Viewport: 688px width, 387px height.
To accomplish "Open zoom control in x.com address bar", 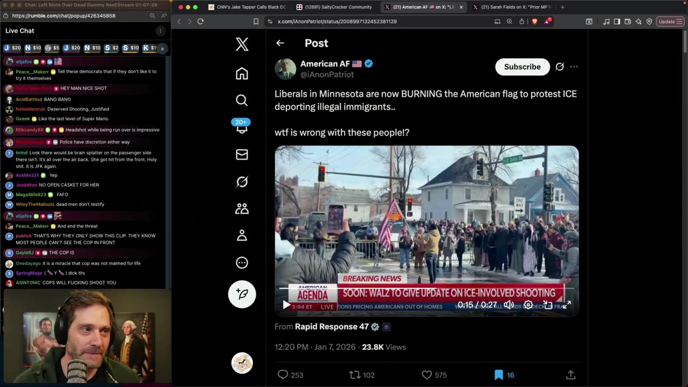I will [510, 21].
